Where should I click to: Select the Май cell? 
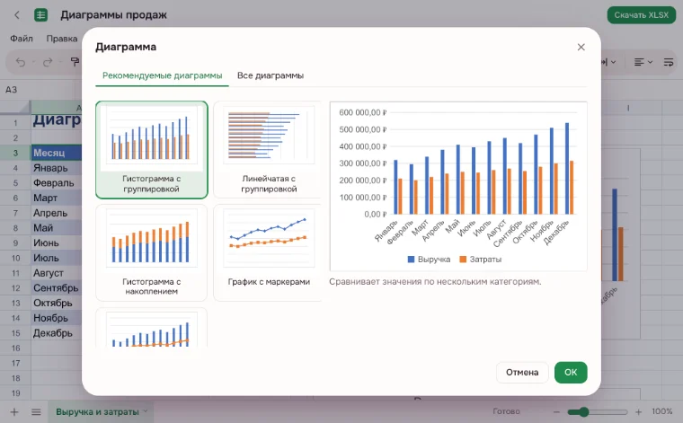57,228
